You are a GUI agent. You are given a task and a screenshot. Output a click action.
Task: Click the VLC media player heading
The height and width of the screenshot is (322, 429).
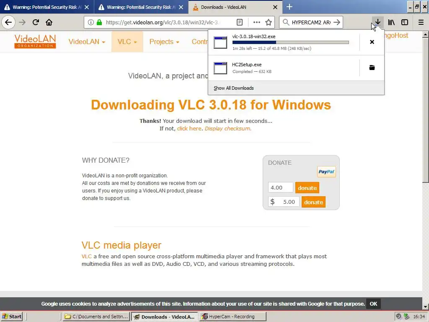121,245
